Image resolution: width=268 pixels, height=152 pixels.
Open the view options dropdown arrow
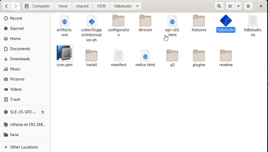238,6
